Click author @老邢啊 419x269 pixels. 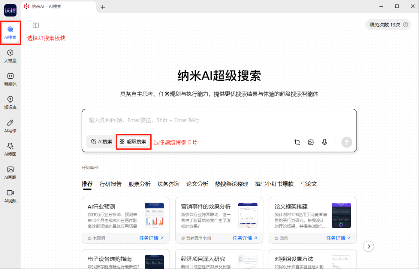pyautogui.click(x=97, y=238)
